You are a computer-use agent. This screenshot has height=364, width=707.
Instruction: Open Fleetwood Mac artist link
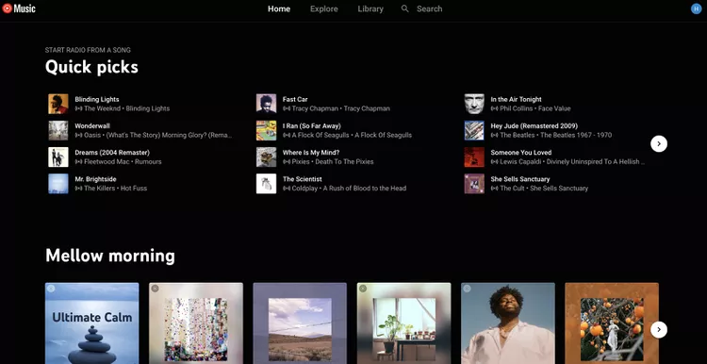point(107,162)
